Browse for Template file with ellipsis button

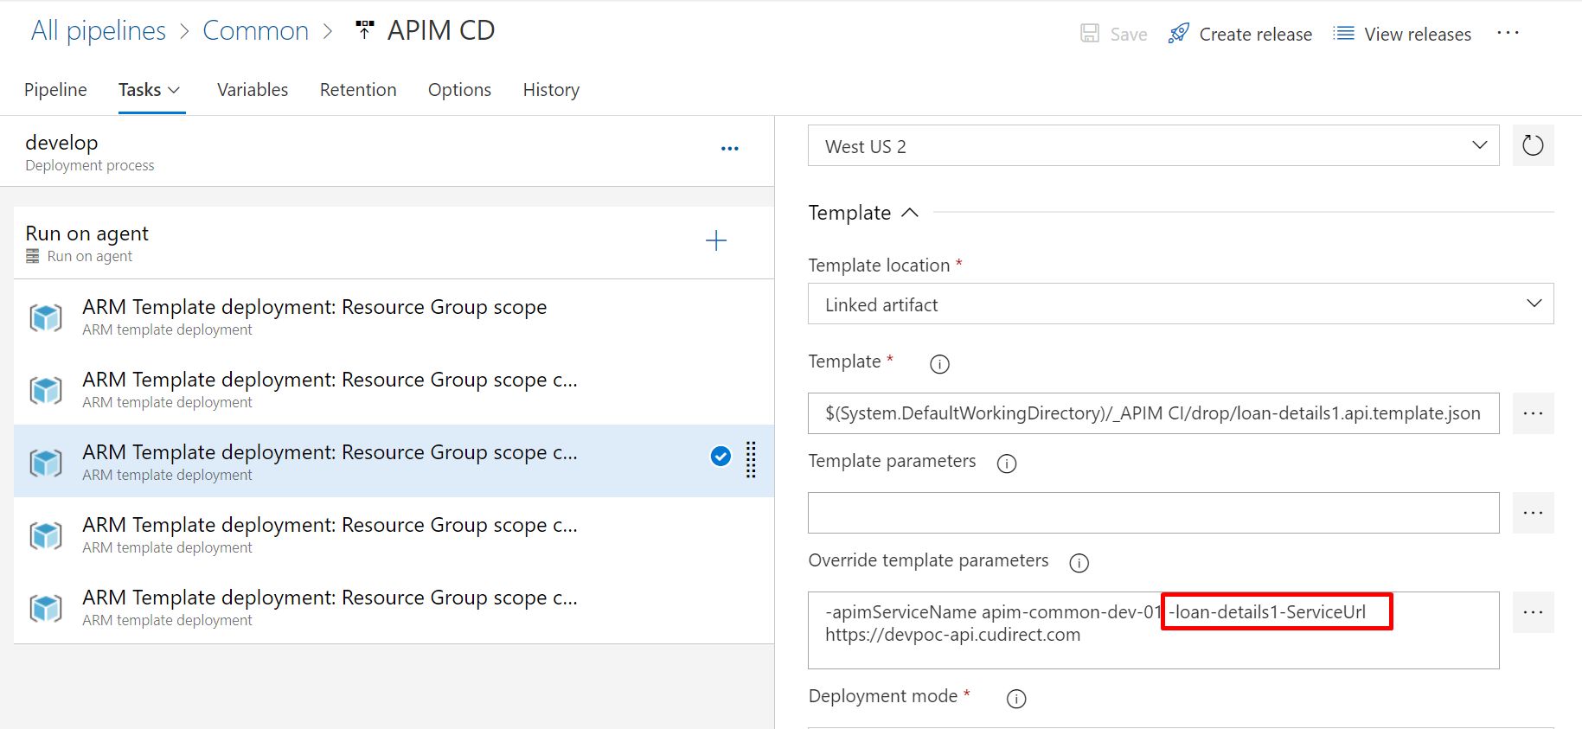point(1533,413)
